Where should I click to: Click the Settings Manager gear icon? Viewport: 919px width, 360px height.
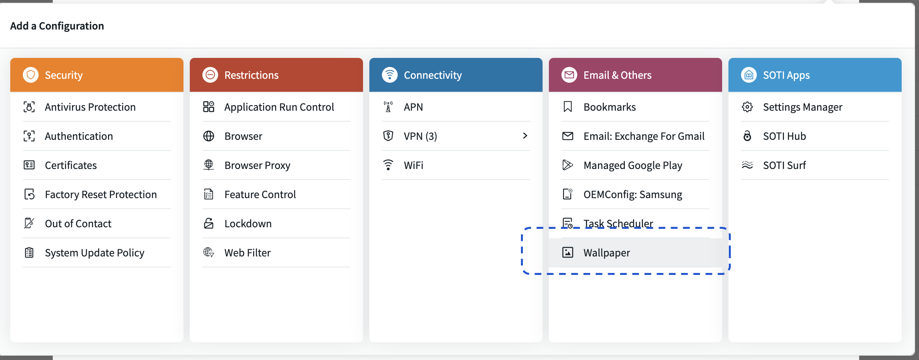point(747,107)
